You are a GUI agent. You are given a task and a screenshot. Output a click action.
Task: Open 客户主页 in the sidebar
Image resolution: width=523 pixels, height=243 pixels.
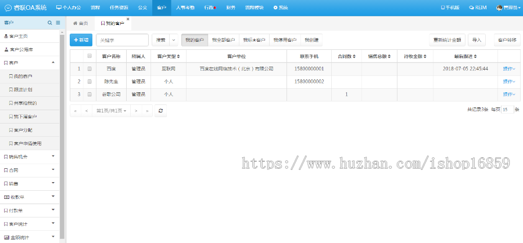pos(30,36)
